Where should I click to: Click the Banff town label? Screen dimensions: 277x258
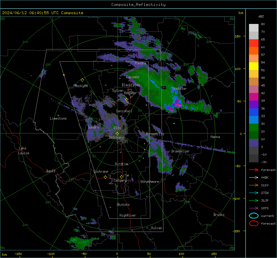51,171
